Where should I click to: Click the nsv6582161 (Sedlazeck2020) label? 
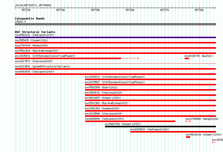35,35
